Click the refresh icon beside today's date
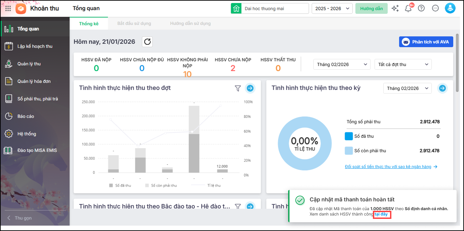Screen dimensions: 464x231 [x=147, y=42]
